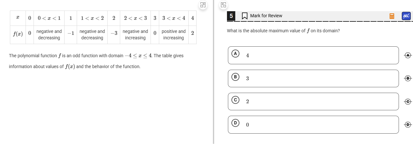
Task: Select answer A with value 4
Action: click(313, 55)
